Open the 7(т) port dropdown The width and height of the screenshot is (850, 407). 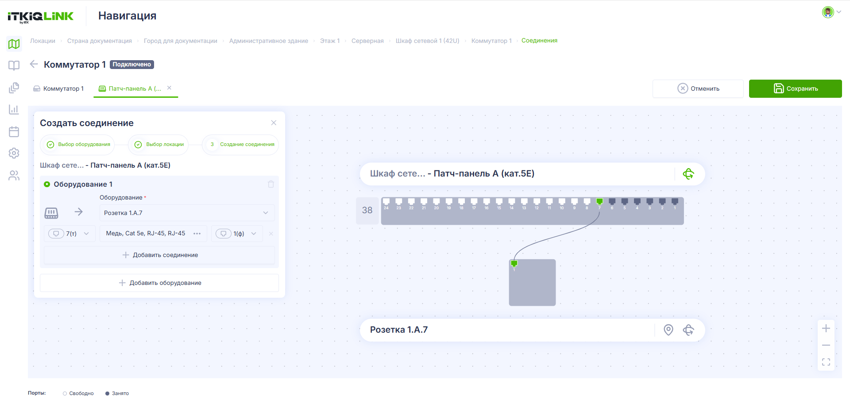coord(70,234)
